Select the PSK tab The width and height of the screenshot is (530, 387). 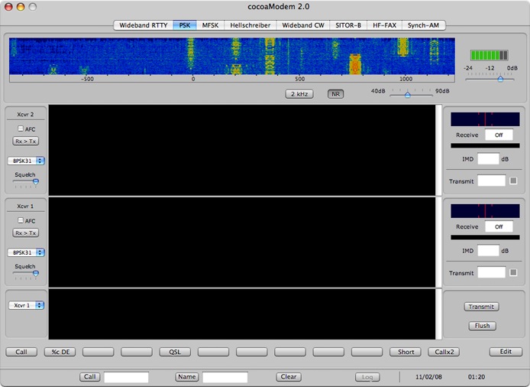(x=185, y=25)
